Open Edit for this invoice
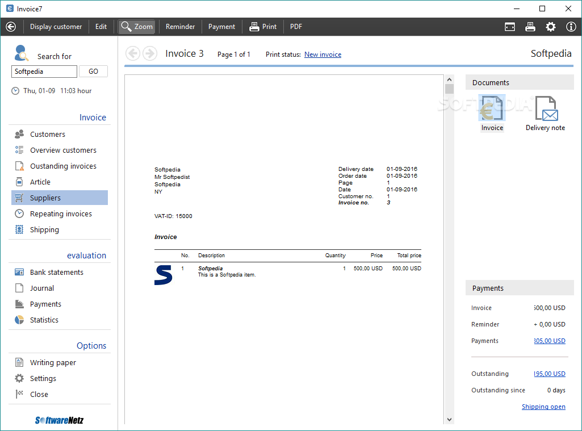 (x=101, y=27)
